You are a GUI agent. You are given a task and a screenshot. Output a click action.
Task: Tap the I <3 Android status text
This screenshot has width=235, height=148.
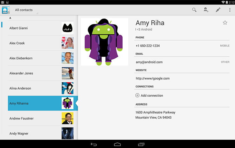point(144,29)
